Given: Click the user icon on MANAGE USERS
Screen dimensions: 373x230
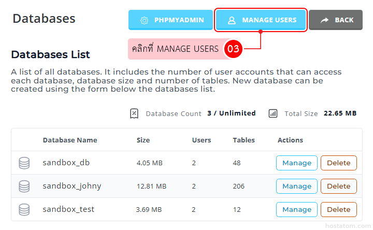Looking at the screenshot, I should pyautogui.click(x=232, y=20).
